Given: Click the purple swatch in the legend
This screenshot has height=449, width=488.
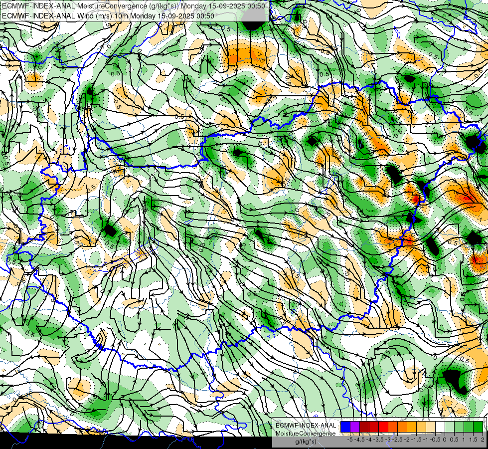Looking at the screenshot, I should point(355,427).
